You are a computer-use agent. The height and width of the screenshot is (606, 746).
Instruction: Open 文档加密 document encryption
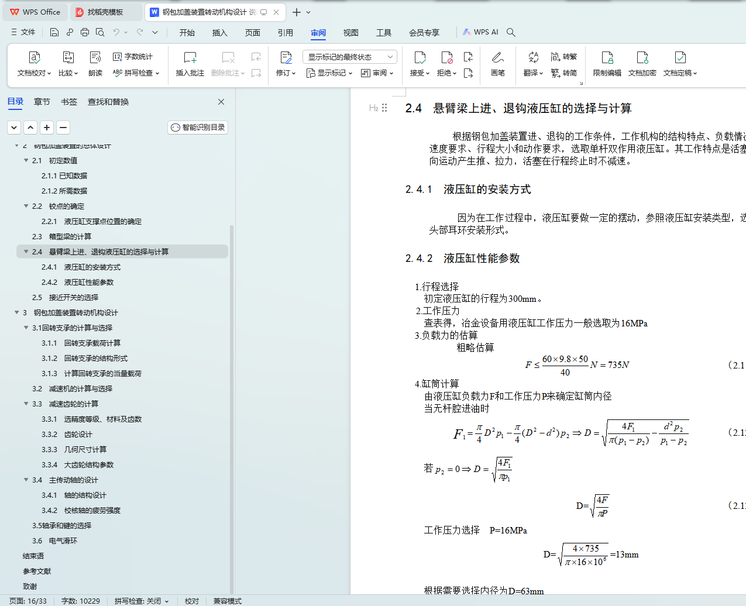[x=642, y=63]
